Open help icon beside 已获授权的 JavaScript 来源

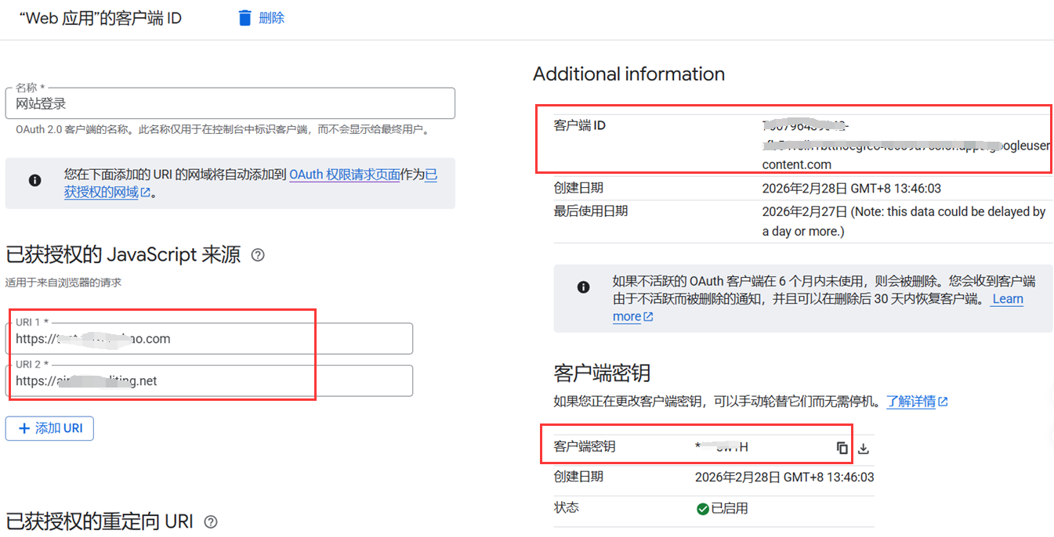[x=257, y=255]
